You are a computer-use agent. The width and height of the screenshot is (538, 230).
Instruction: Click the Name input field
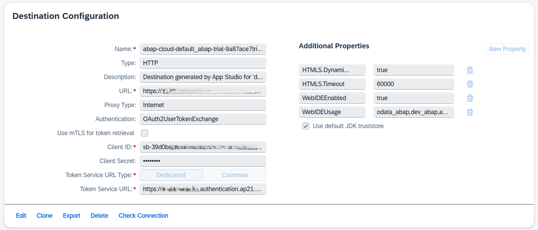pos(203,49)
